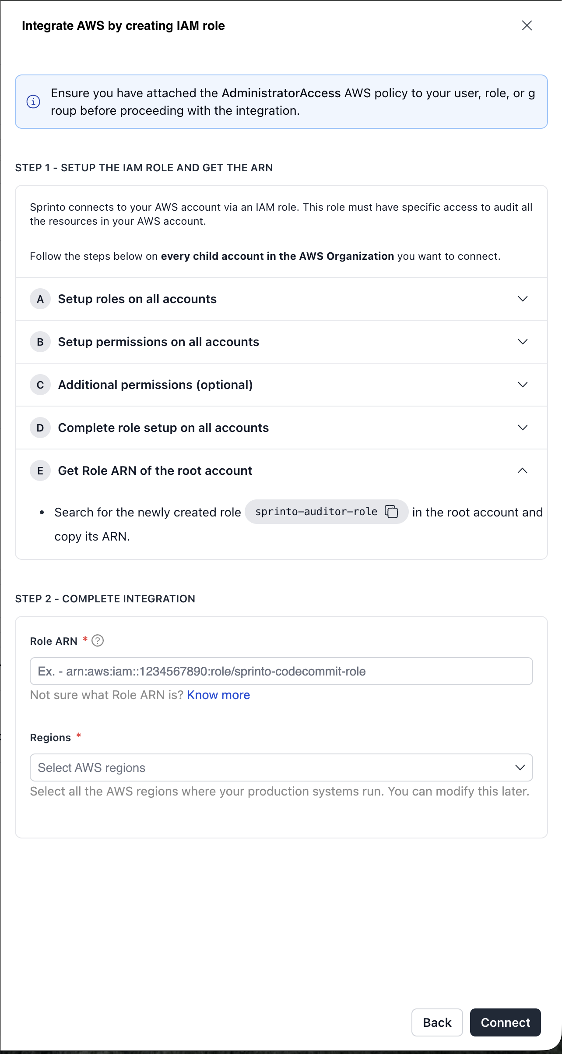Expand Additional permissions (optional) section
The width and height of the screenshot is (562, 1054).
coord(523,385)
